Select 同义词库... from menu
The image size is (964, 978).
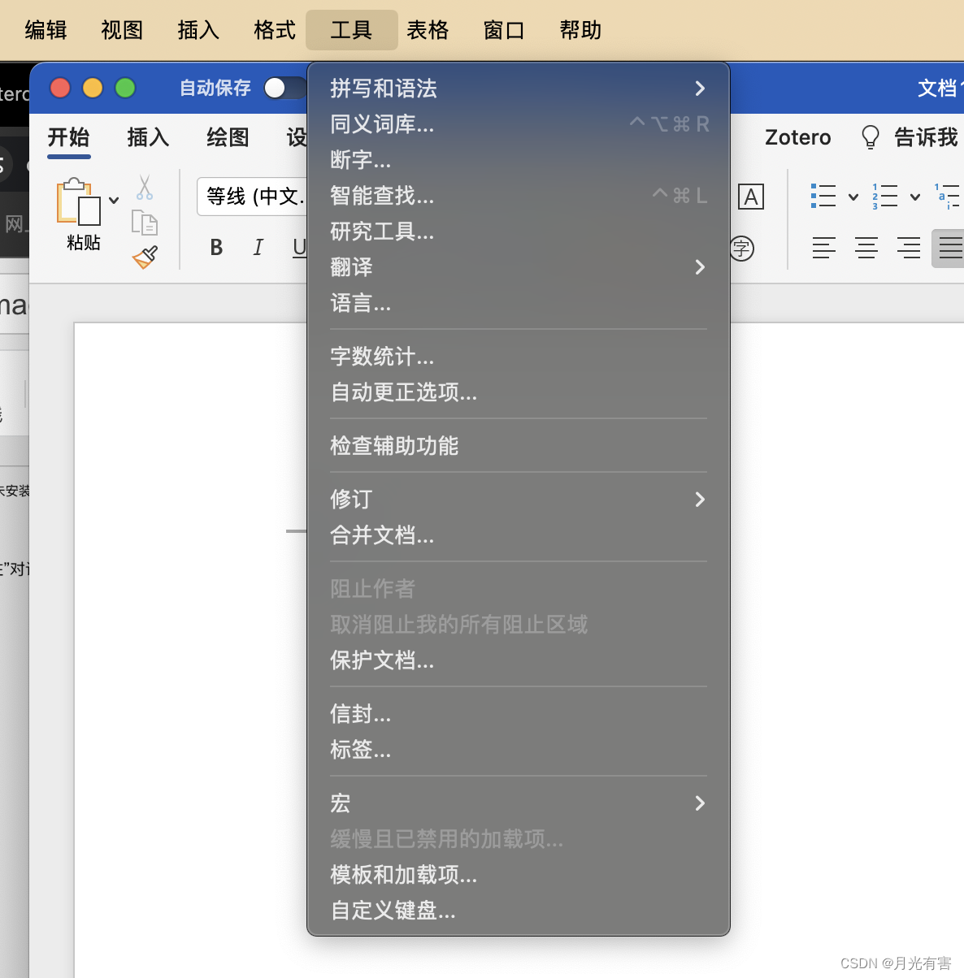pos(519,124)
